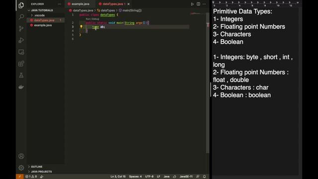Open the Explorer view in activity bar
Image resolution: width=318 pixels, height=179 pixels.
click(x=21, y=5)
